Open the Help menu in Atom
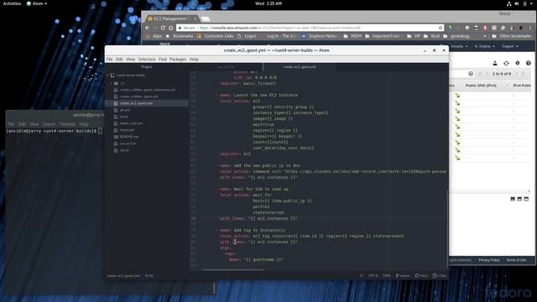The height and width of the screenshot is (302, 537). pyautogui.click(x=194, y=60)
